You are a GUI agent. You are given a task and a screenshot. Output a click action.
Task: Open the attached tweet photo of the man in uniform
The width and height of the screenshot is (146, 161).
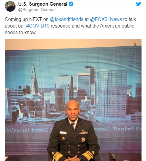pyautogui.click(x=73, y=100)
